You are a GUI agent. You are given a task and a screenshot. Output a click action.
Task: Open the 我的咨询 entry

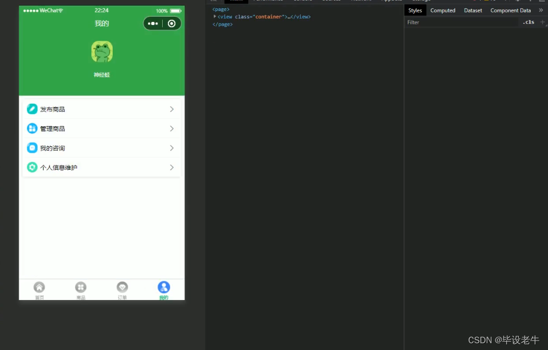point(102,148)
